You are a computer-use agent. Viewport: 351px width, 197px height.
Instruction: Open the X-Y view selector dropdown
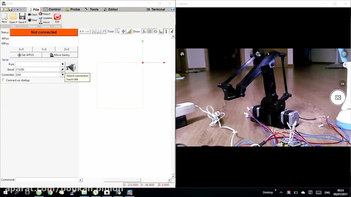[84, 32]
